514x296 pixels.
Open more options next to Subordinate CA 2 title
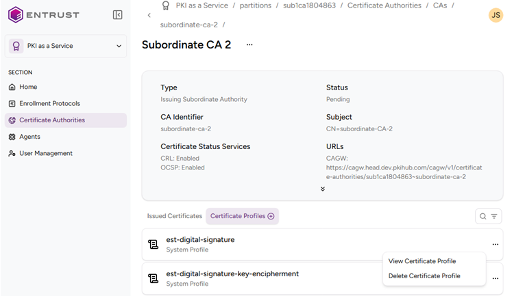coord(249,44)
